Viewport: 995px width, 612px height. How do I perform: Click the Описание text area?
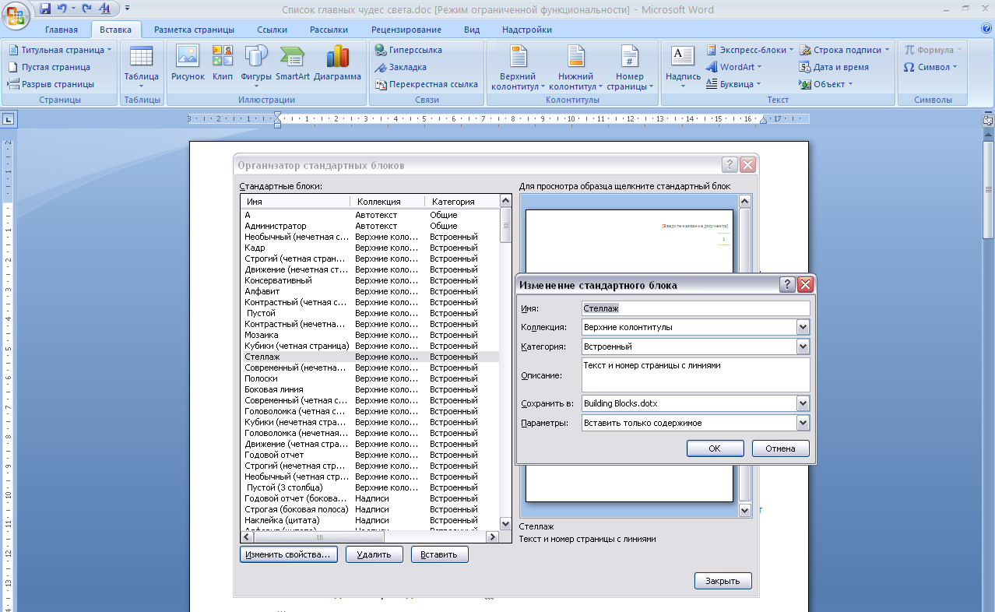click(x=695, y=375)
